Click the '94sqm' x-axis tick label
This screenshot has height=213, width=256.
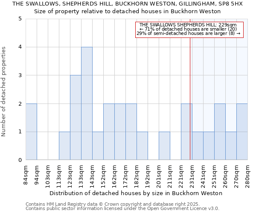point(37,175)
